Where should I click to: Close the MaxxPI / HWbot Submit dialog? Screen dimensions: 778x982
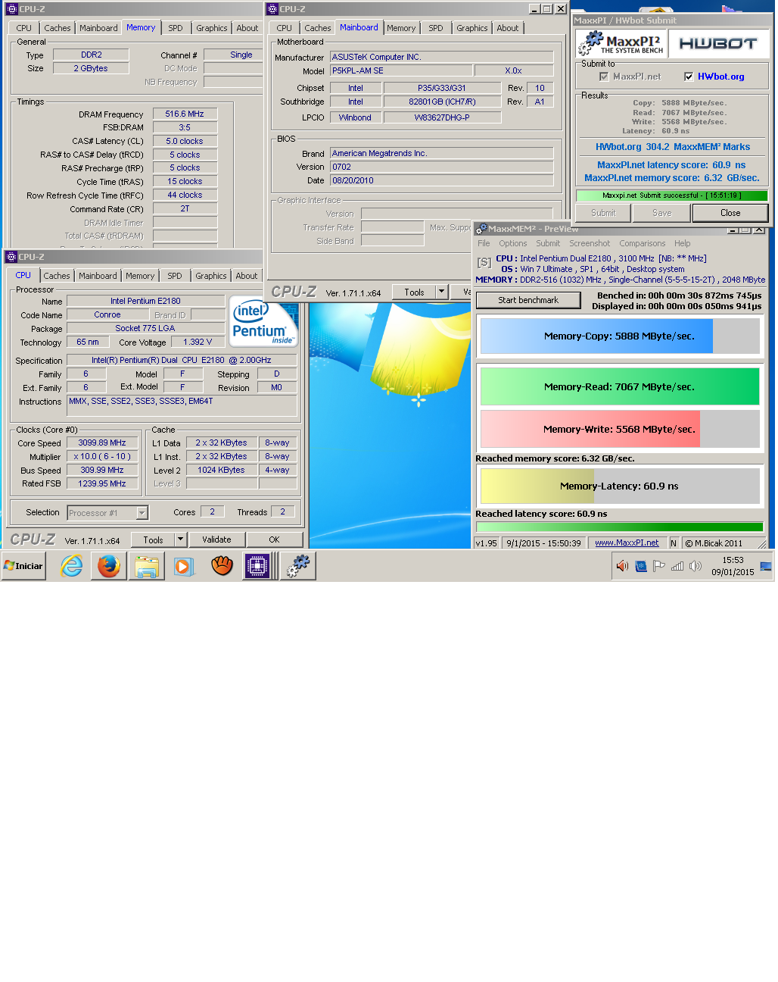(x=730, y=213)
